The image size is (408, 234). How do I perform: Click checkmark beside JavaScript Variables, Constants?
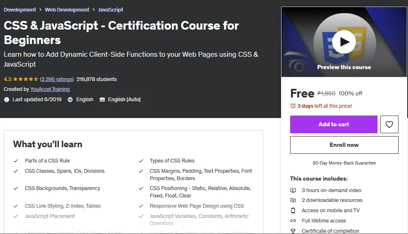pyautogui.click(x=141, y=216)
